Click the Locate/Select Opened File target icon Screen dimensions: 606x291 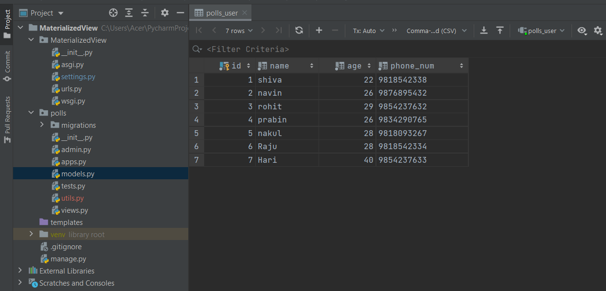(x=113, y=13)
